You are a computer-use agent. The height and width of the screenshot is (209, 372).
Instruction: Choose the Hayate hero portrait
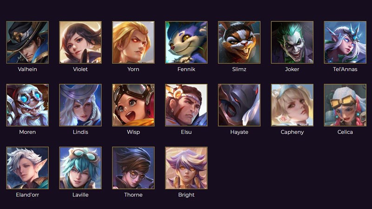click(x=239, y=105)
